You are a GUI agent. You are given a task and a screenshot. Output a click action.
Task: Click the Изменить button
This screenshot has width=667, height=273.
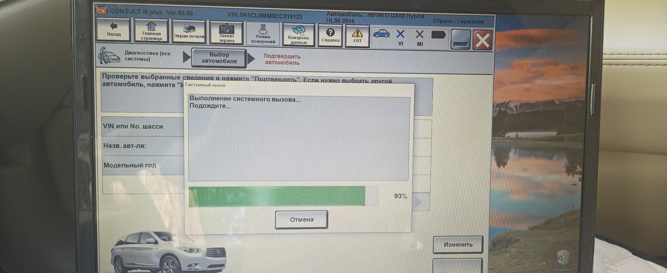tap(458, 245)
